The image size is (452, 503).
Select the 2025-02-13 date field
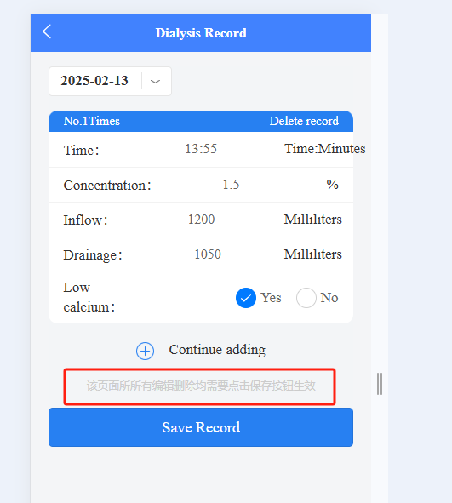(x=110, y=81)
